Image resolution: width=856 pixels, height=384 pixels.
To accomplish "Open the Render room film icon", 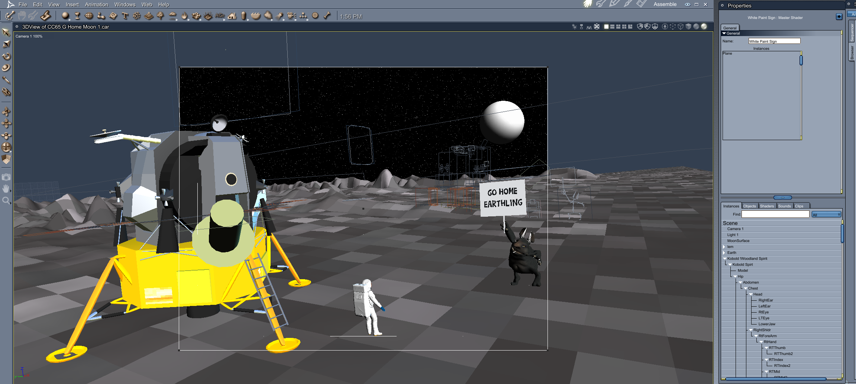I will (641, 4).
